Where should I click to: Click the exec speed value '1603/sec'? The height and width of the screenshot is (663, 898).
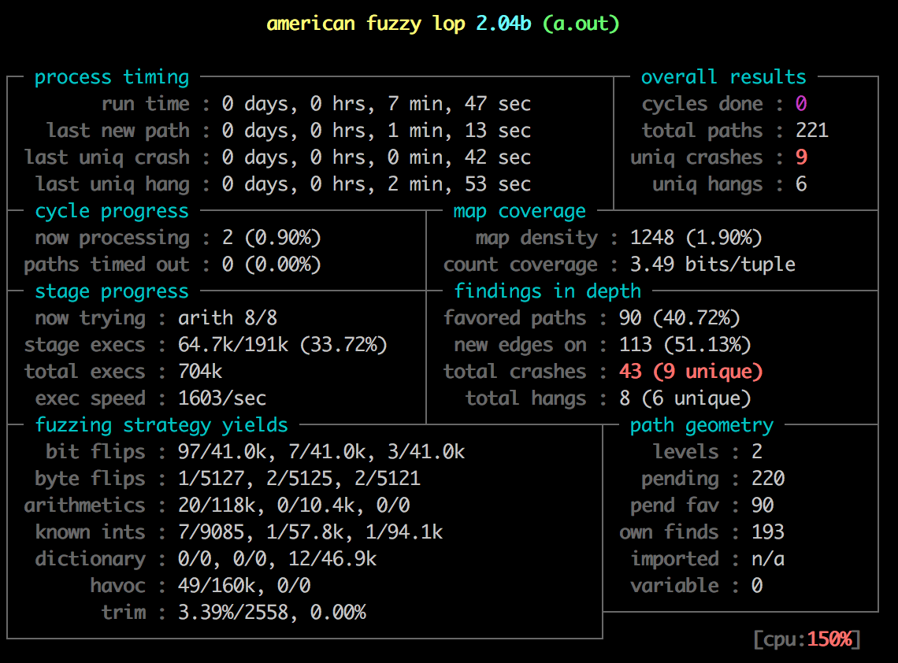pyautogui.click(x=221, y=398)
